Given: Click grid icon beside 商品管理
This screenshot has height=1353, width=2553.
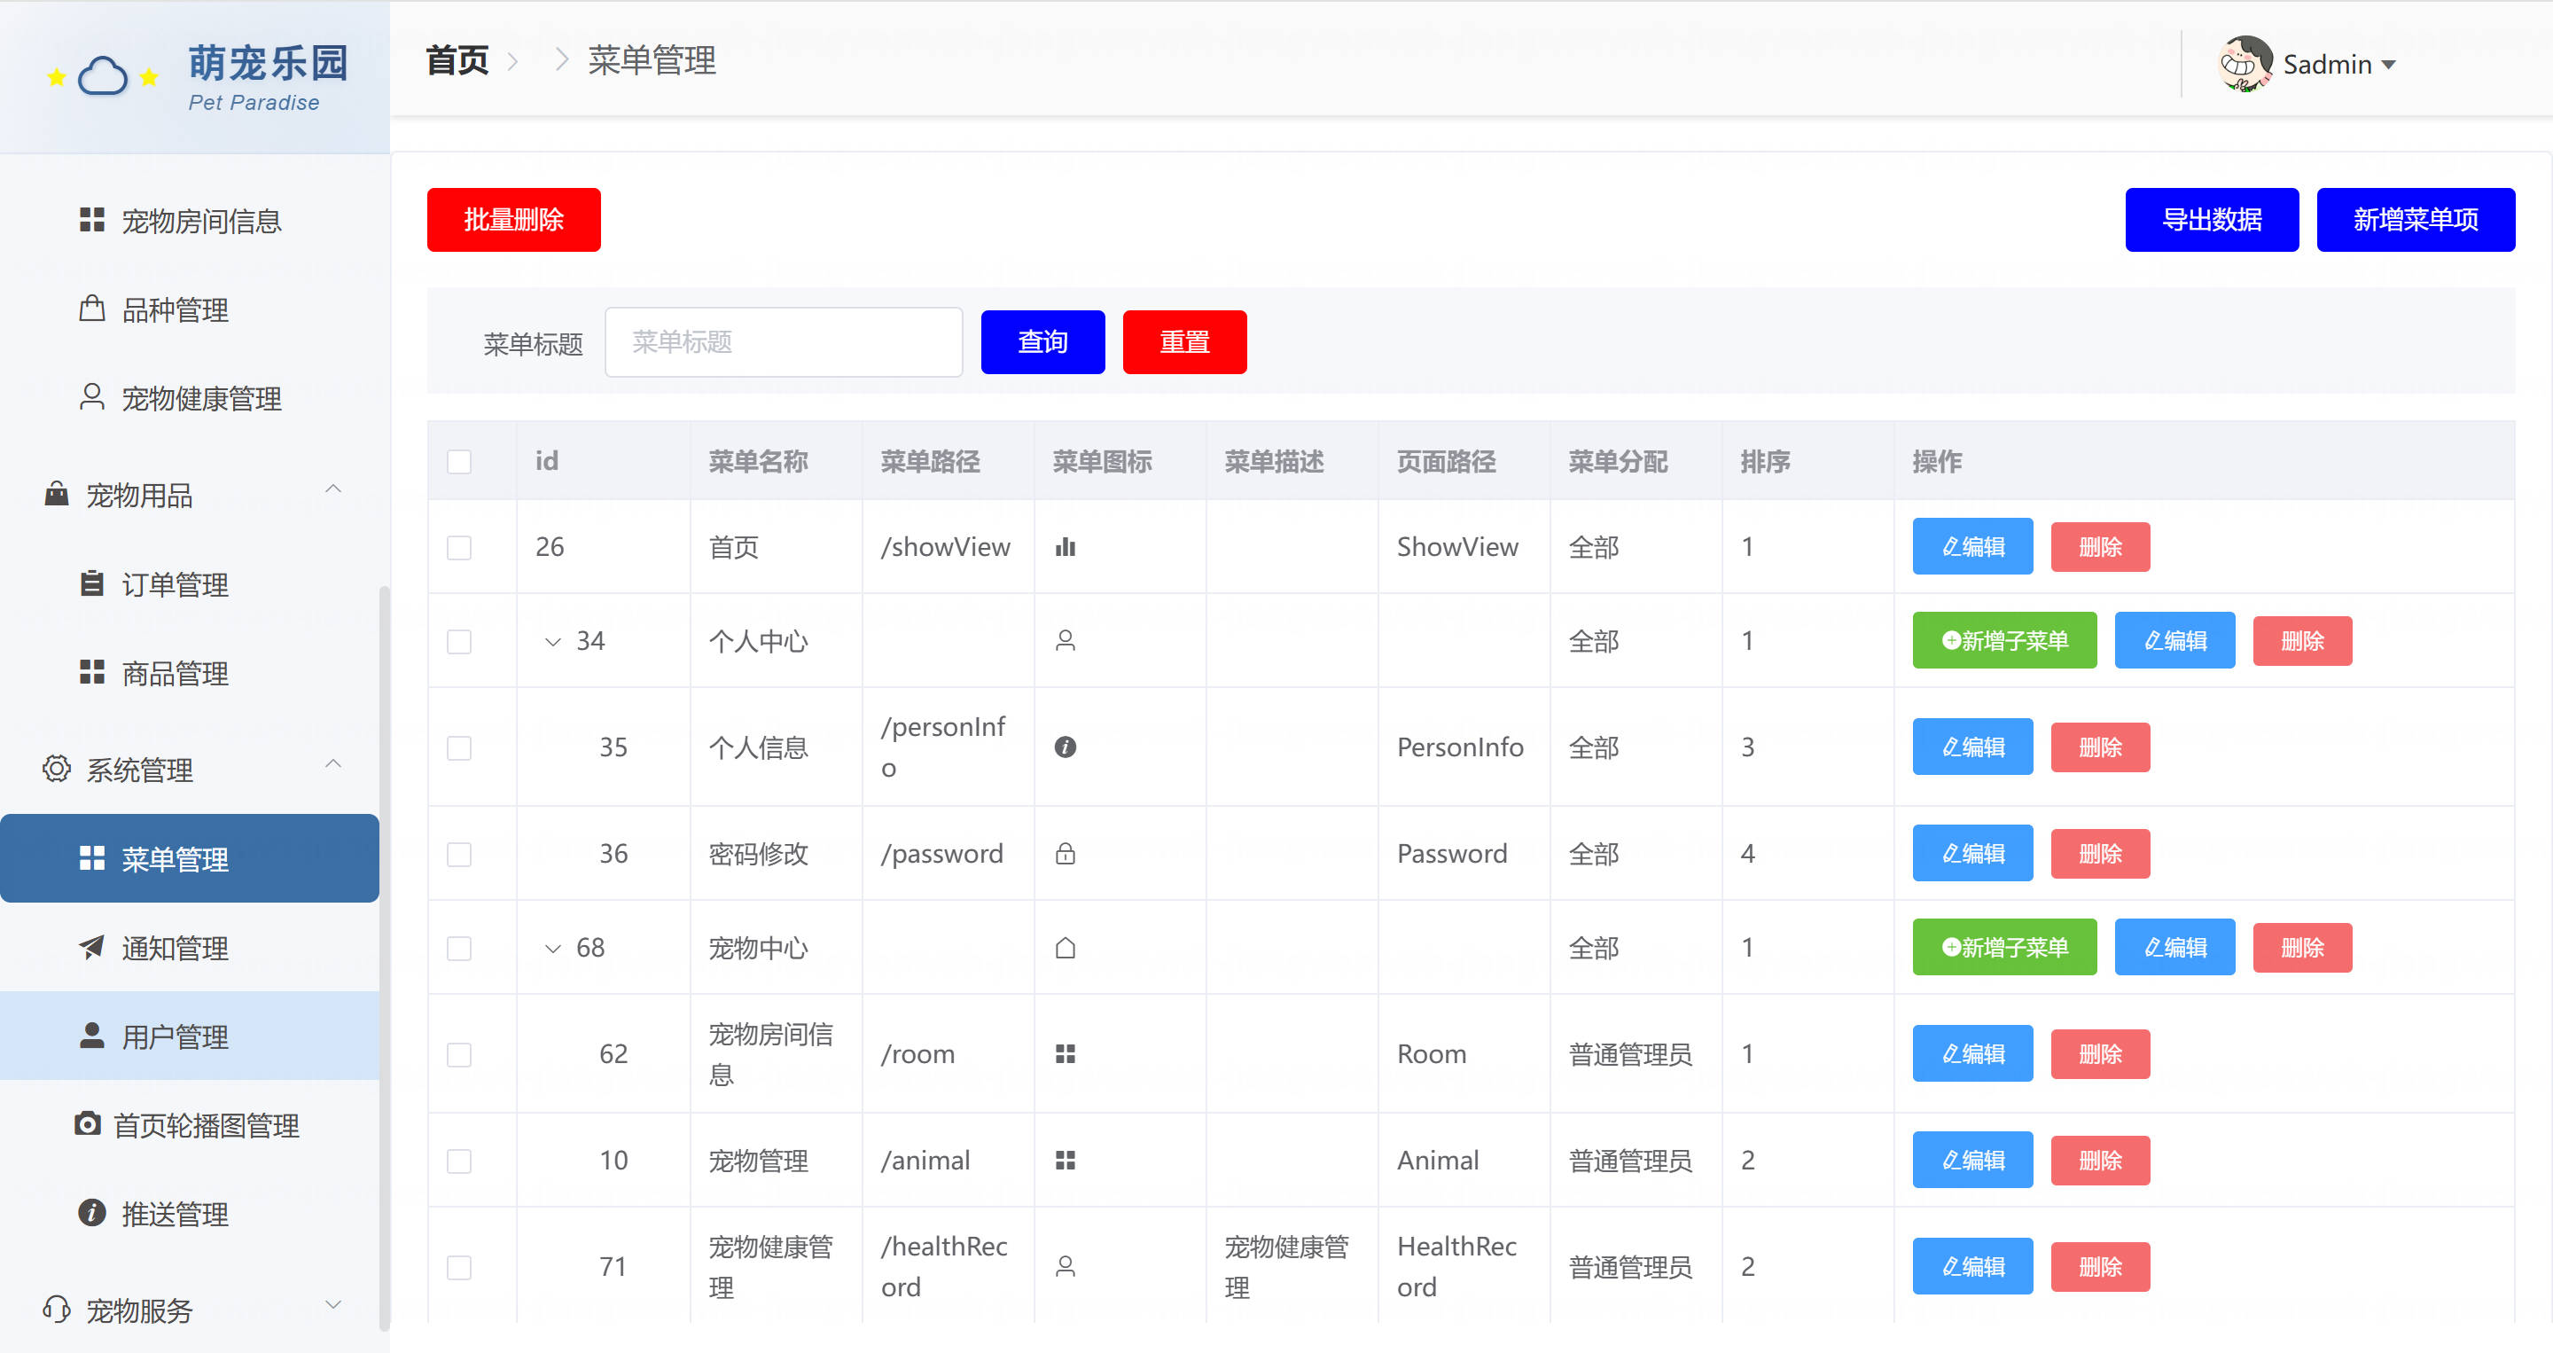Looking at the screenshot, I should (x=92, y=672).
